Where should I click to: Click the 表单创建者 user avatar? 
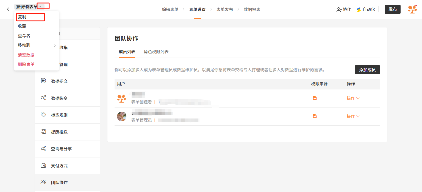point(122,98)
